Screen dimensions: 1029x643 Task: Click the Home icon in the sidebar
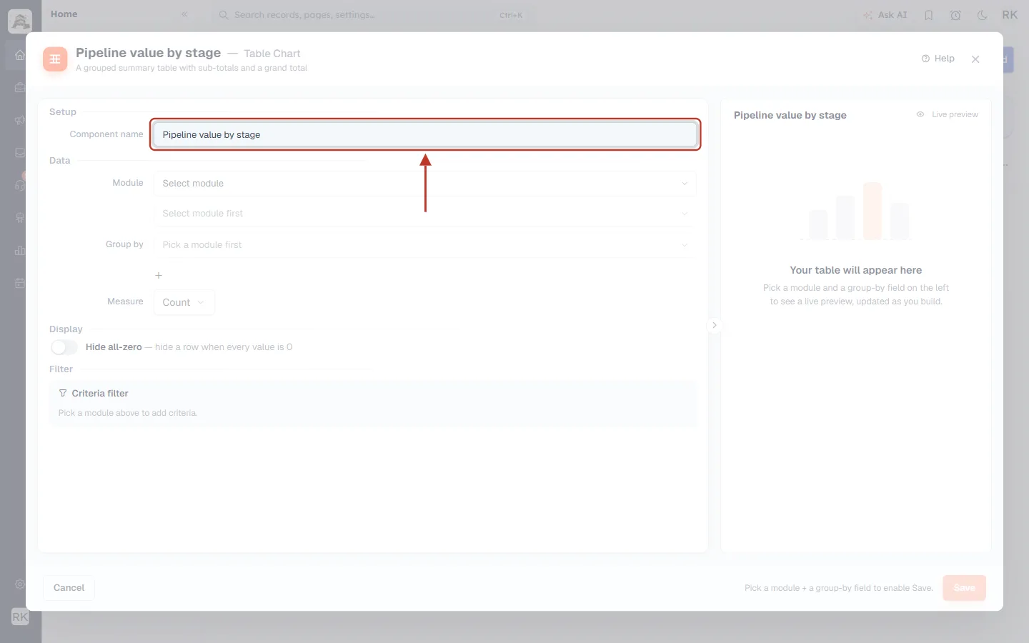(x=20, y=55)
